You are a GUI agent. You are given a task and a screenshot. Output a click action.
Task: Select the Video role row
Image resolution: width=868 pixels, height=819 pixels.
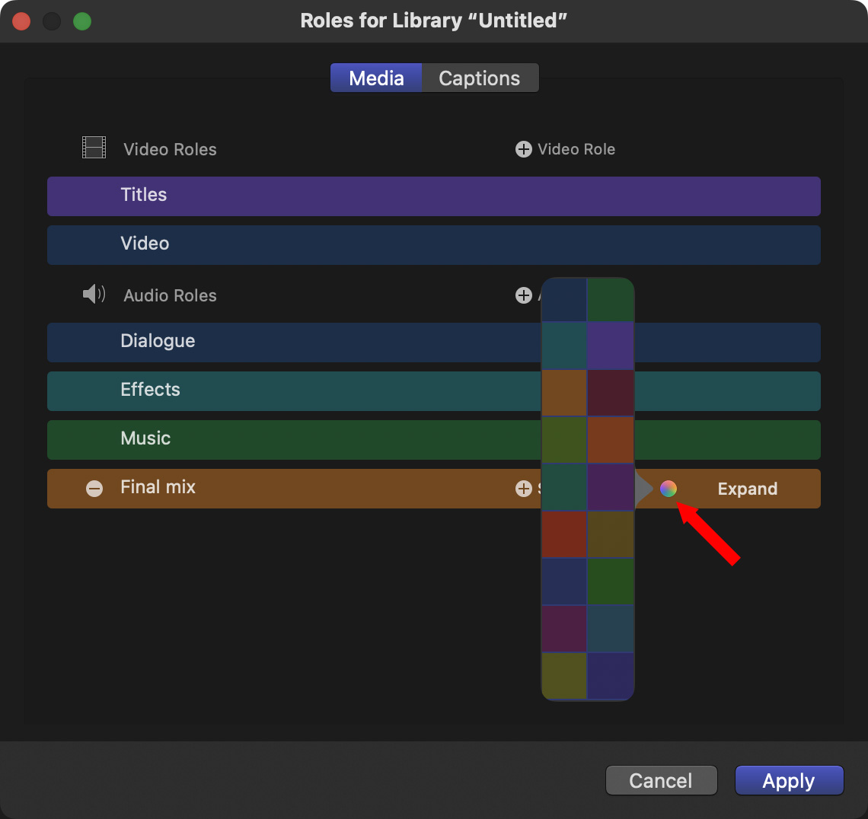pyautogui.click(x=305, y=244)
